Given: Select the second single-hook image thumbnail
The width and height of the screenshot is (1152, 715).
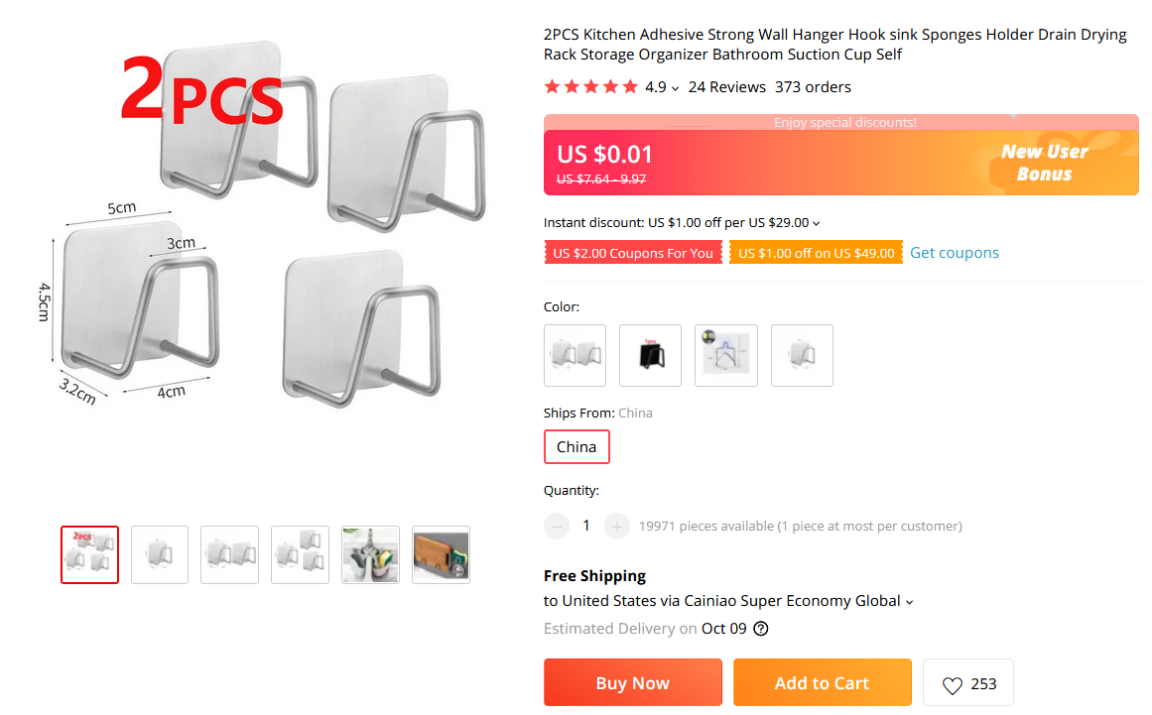Looking at the screenshot, I should pyautogui.click(x=160, y=554).
